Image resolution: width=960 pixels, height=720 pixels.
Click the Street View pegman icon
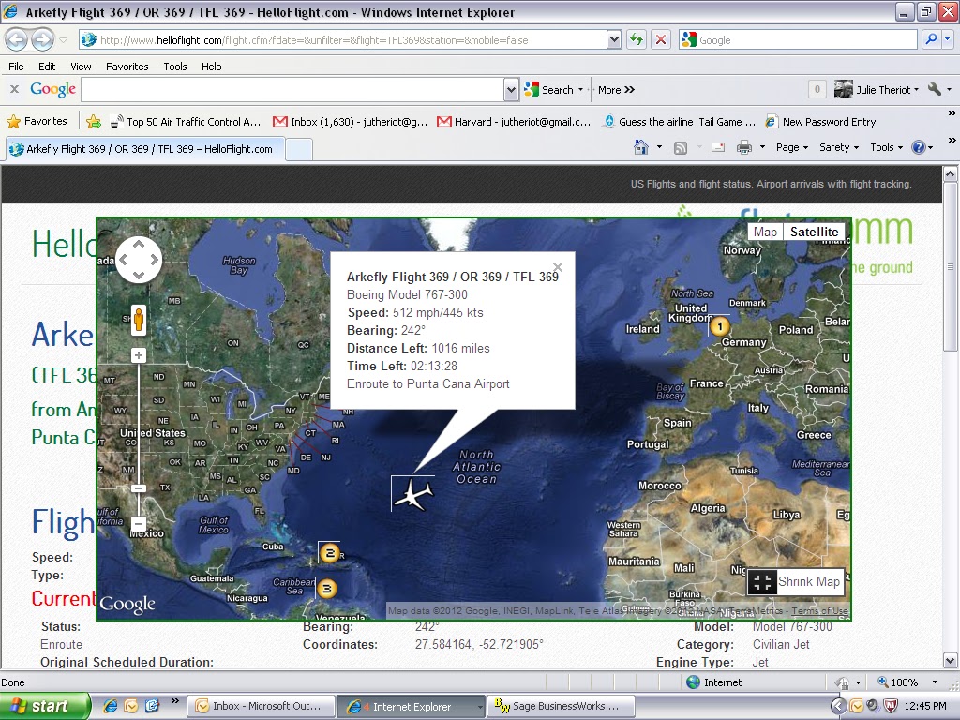[x=139, y=321]
